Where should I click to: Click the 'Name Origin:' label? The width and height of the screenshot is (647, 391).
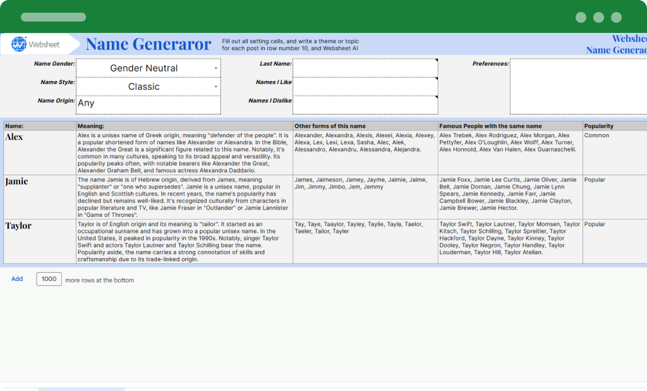click(56, 101)
